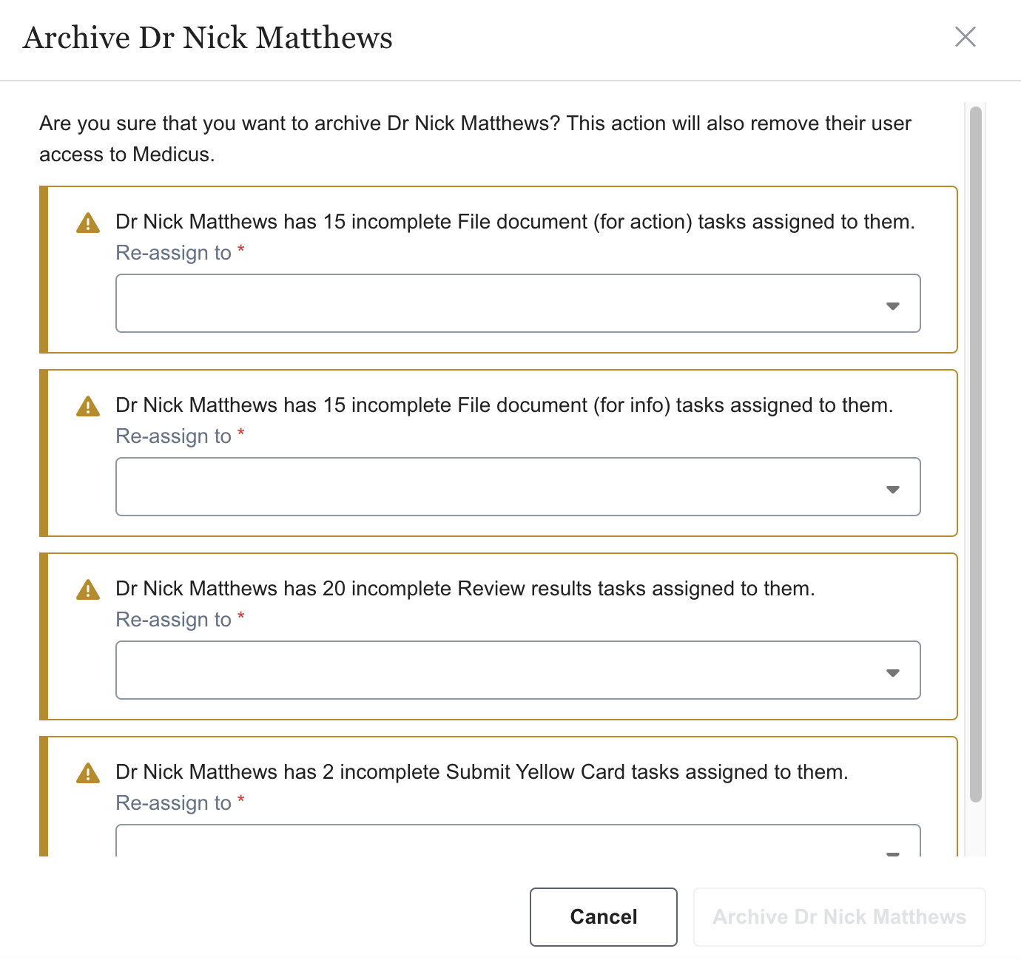1021x960 pixels.
Task: Open re-assign dropdown for File document (for info) tasks
Action: tap(518, 487)
